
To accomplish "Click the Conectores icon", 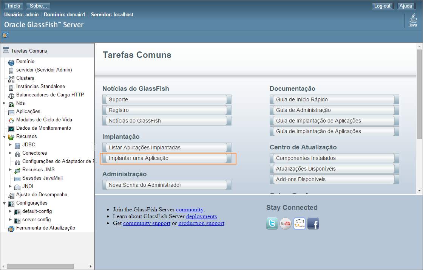I will [x=17, y=154].
